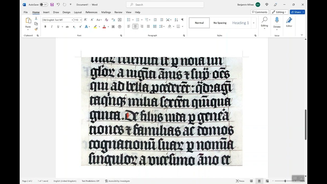Decrease paragraph indent
Viewport: 327px width, 184px height.
155,20
